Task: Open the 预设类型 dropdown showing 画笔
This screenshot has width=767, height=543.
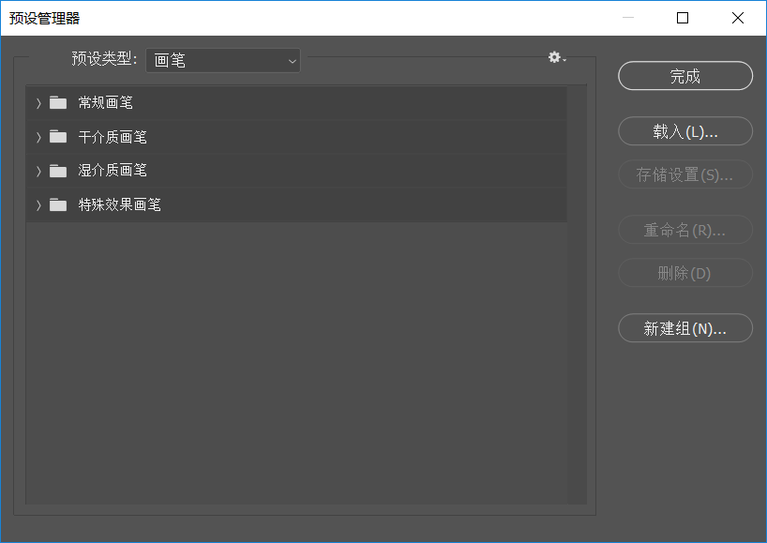Action: (223, 61)
